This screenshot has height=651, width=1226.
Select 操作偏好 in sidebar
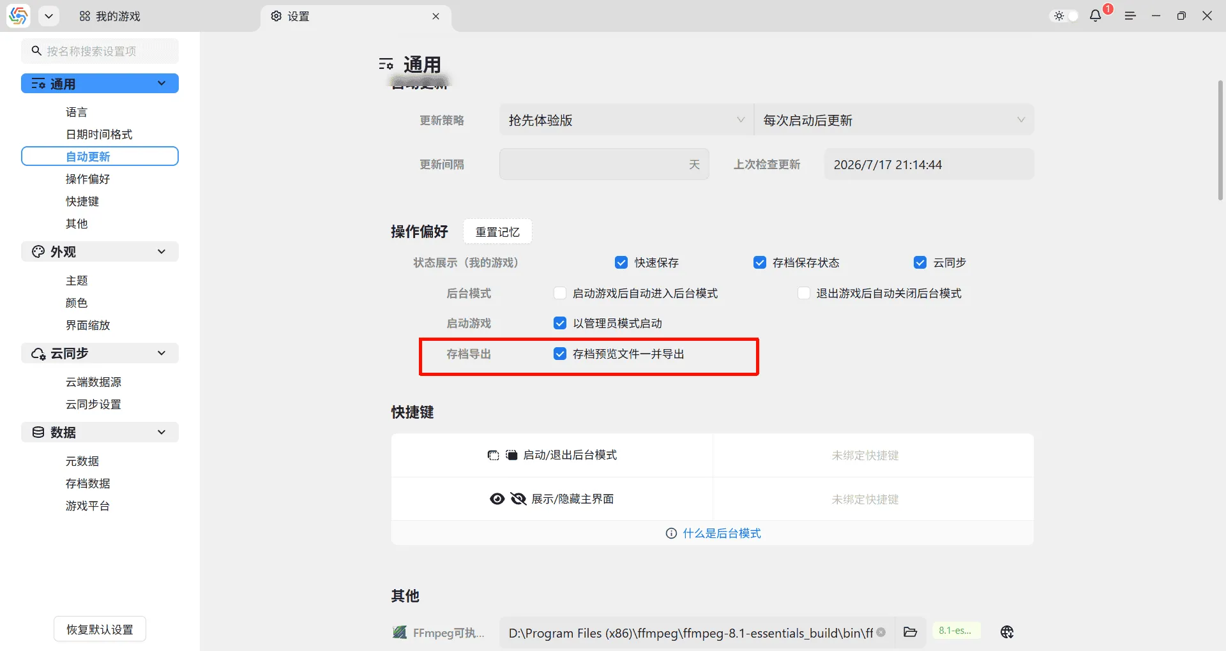87,179
